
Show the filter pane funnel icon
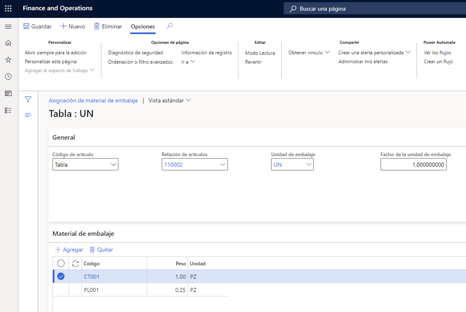click(28, 99)
